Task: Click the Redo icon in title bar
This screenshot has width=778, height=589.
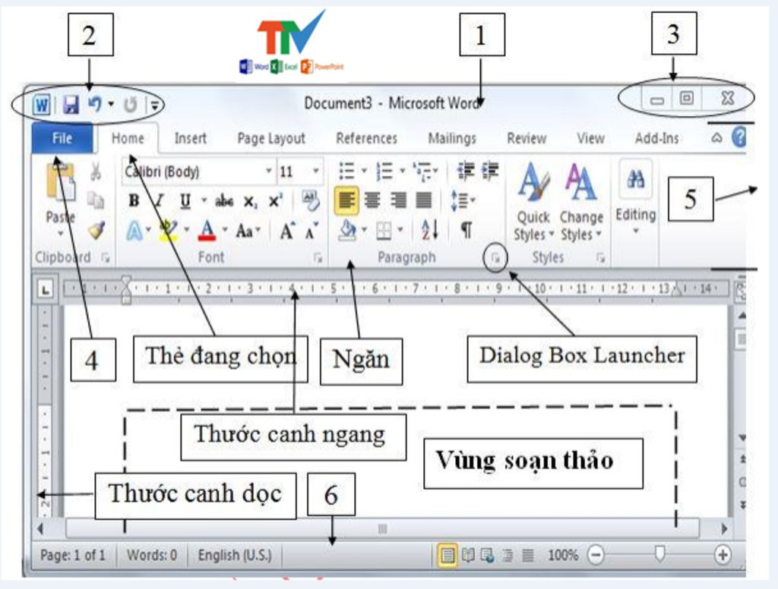Action: pyautogui.click(x=130, y=105)
